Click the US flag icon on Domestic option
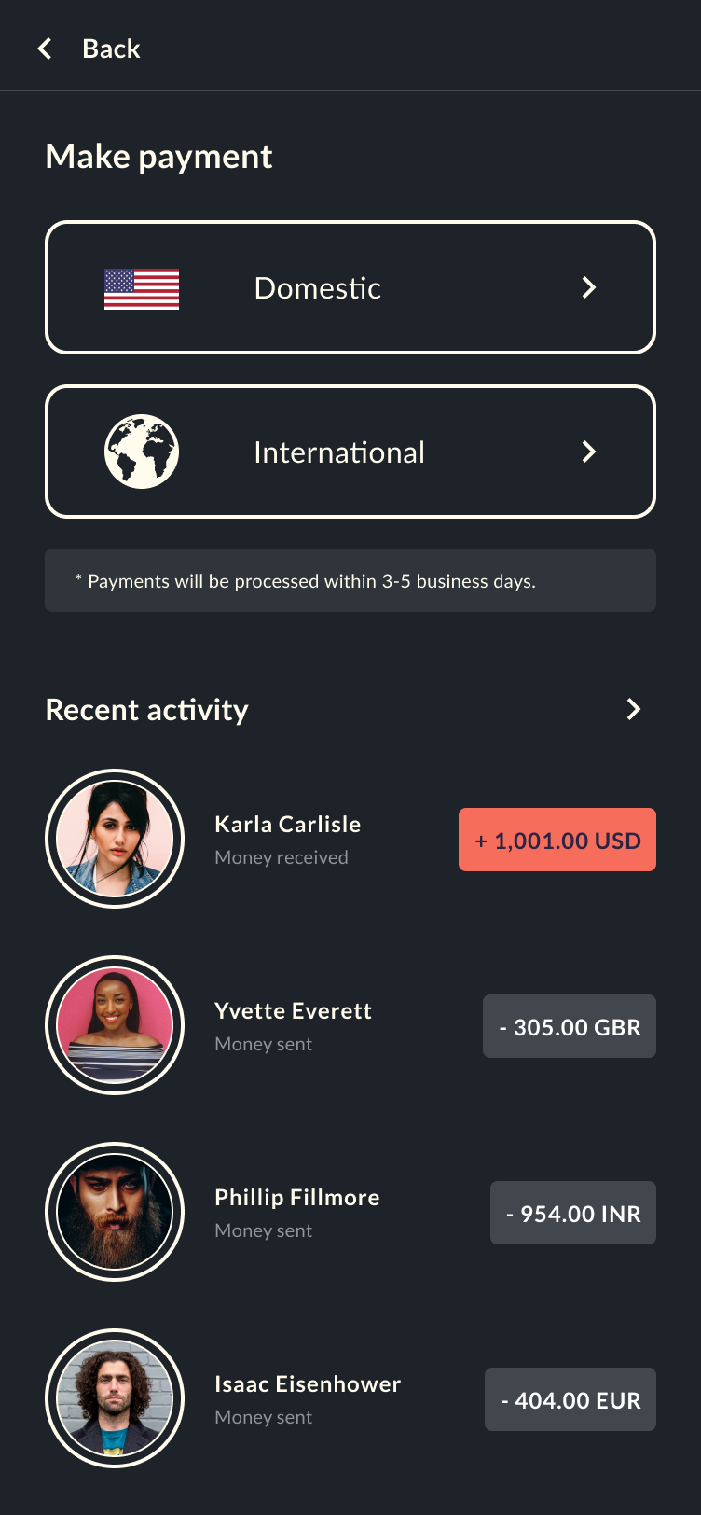Image resolution: width=701 pixels, height=1515 pixels. (x=142, y=287)
